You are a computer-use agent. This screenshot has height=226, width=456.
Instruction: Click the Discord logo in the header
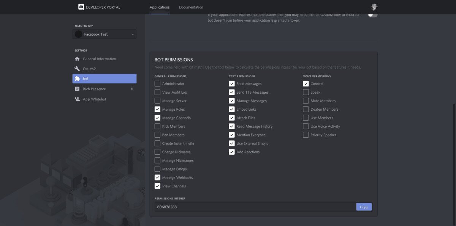coord(81,7)
